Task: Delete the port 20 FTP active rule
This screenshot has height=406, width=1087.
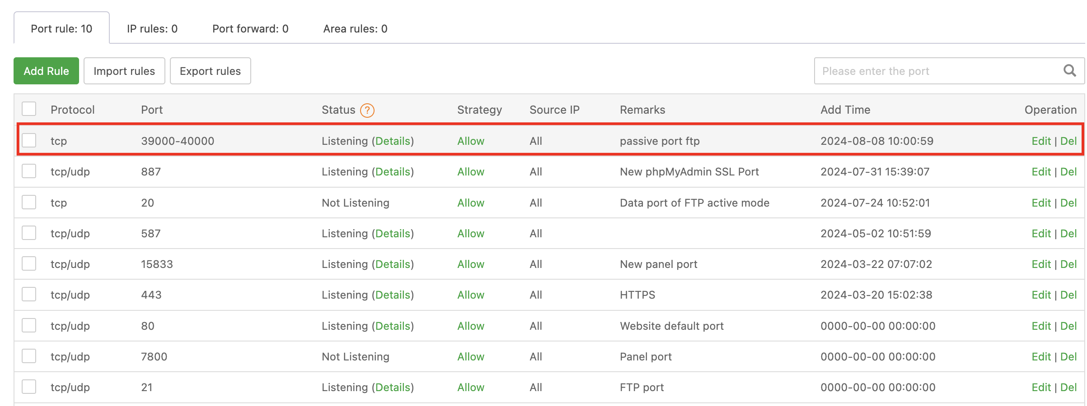Action: point(1068,203)
